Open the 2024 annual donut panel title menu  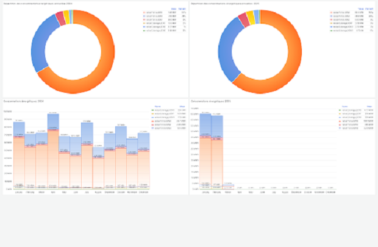pyautogui.click(x=38, y=3)
